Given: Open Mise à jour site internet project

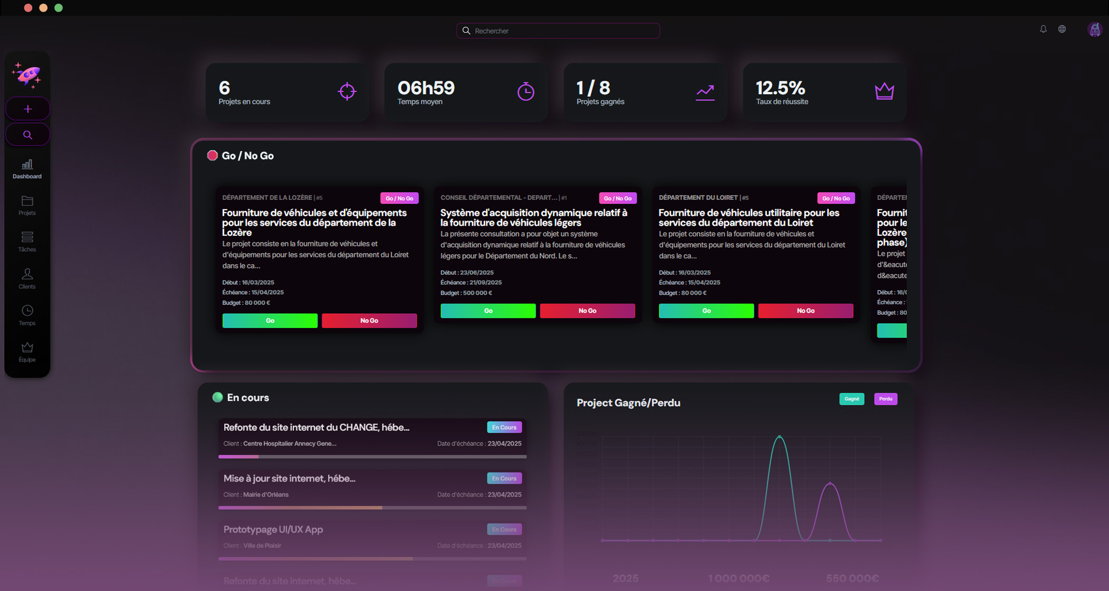Looking at the screenshot, I should [289, 478].
